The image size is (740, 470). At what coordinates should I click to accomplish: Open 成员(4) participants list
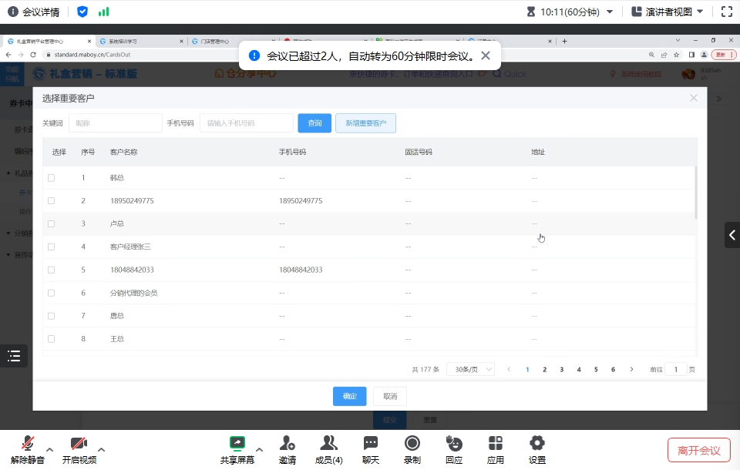point(329,444)
